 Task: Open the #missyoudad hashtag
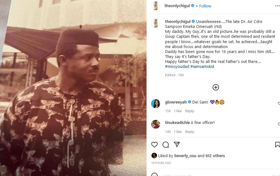point(176,67)
